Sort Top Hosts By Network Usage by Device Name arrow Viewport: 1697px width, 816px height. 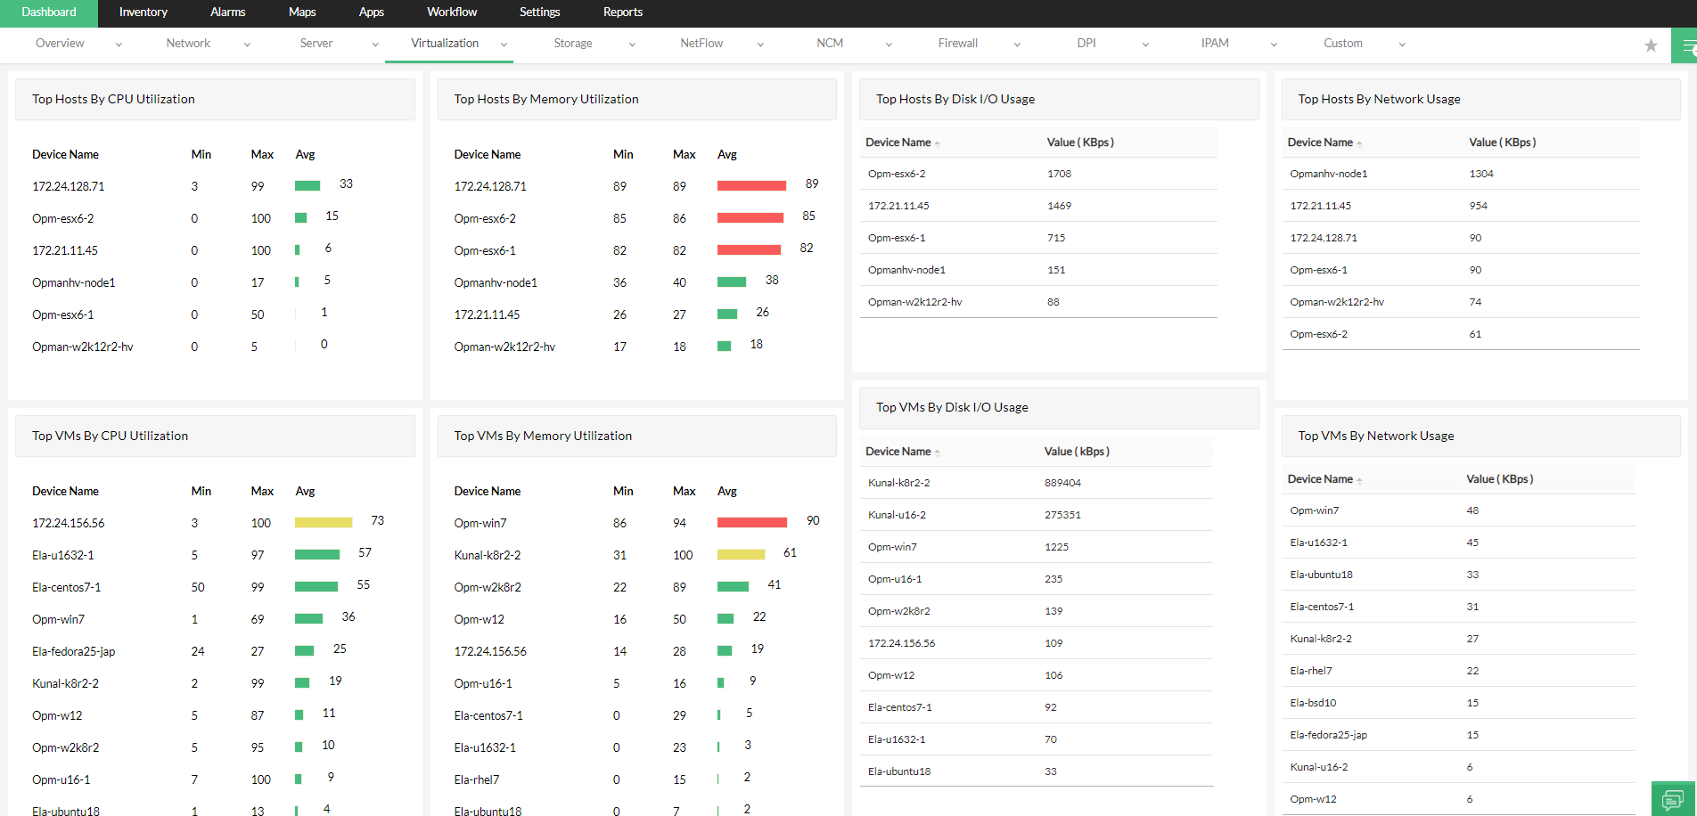click(x=1359, y=143)
